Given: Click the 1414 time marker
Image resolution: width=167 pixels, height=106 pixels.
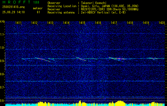Looking at the screenshot, I should click(x=66, y=23).
